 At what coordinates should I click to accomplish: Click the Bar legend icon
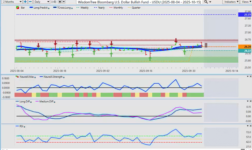coord(17,8)
